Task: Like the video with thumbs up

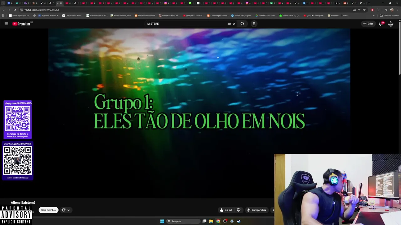Action: 226,210
